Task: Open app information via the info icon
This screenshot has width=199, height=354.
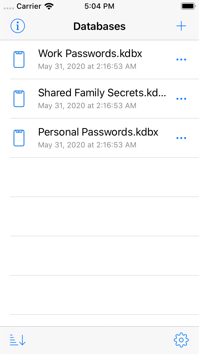Action: [18, 26]
